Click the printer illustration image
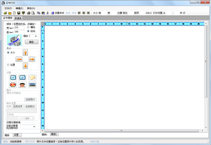Viewport: 211px width, 145px height. coord(14,40)
